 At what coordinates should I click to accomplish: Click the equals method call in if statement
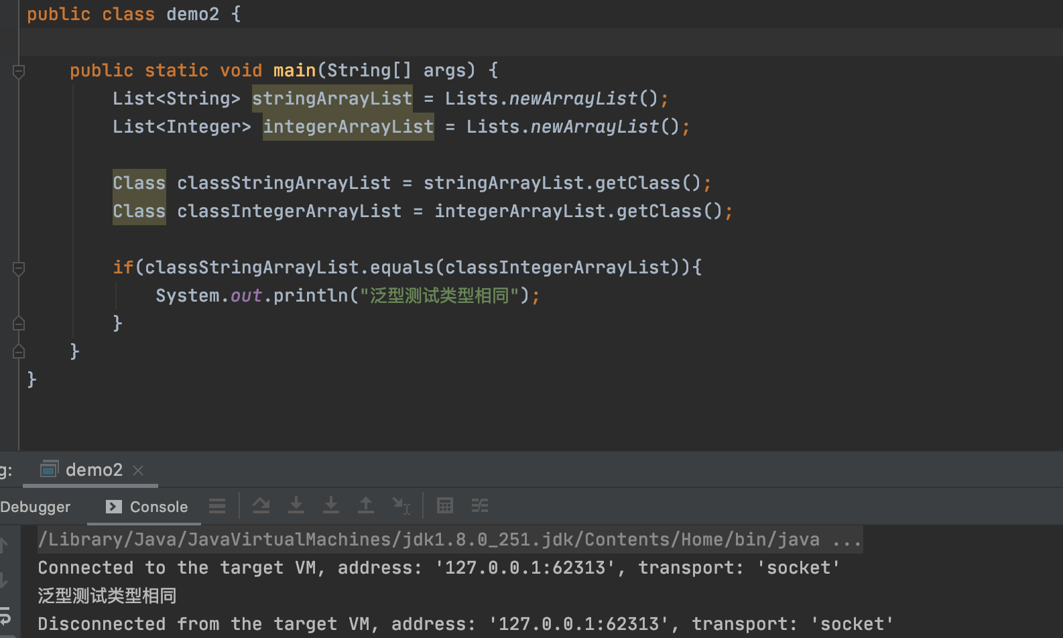pyautogui.click(x=402, y=267)
